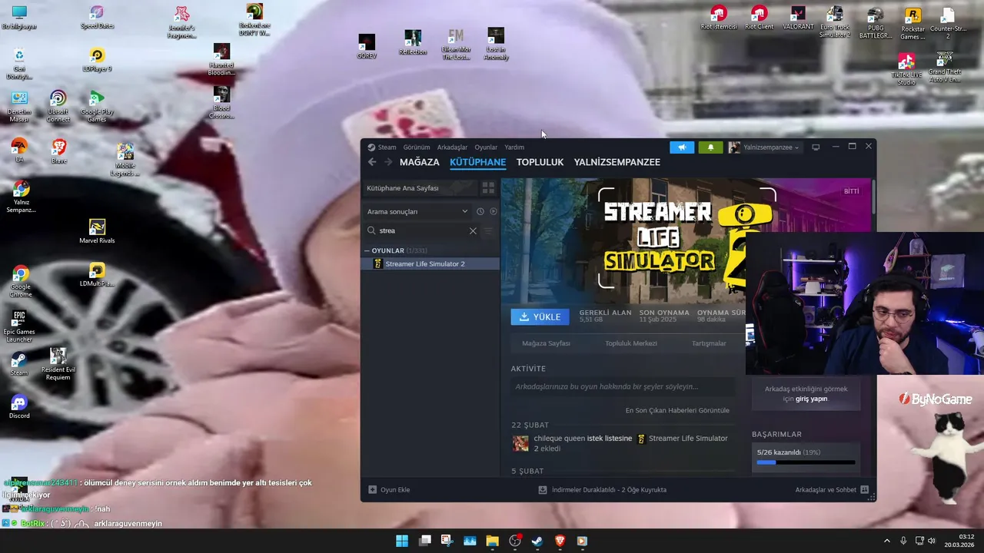Switch to the KÜTÜPHANE tab
The image size is (984, 553).
(x=477, y=162)
